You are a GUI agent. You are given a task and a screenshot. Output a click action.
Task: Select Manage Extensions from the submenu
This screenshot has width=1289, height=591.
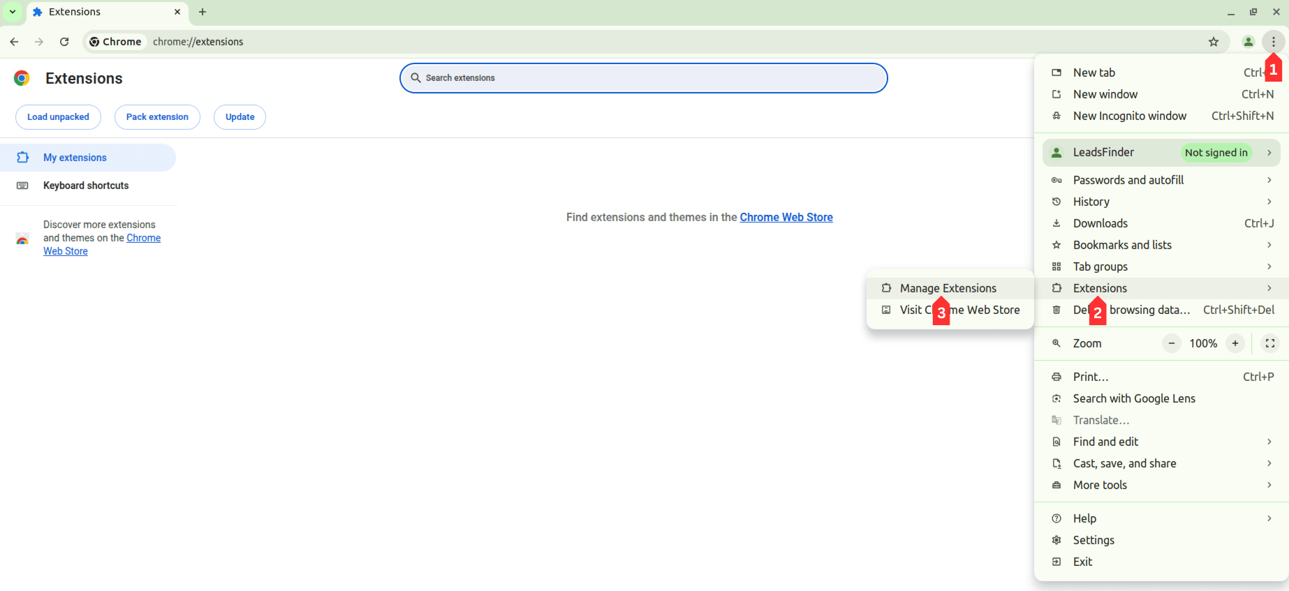[x=948, y=288]
